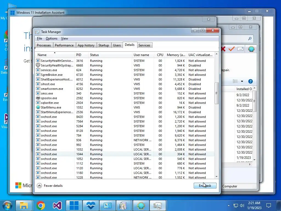The height and width of the screenshot is (211, 281).
Task: Select the services.exe row
Action: tap(125, 70)
